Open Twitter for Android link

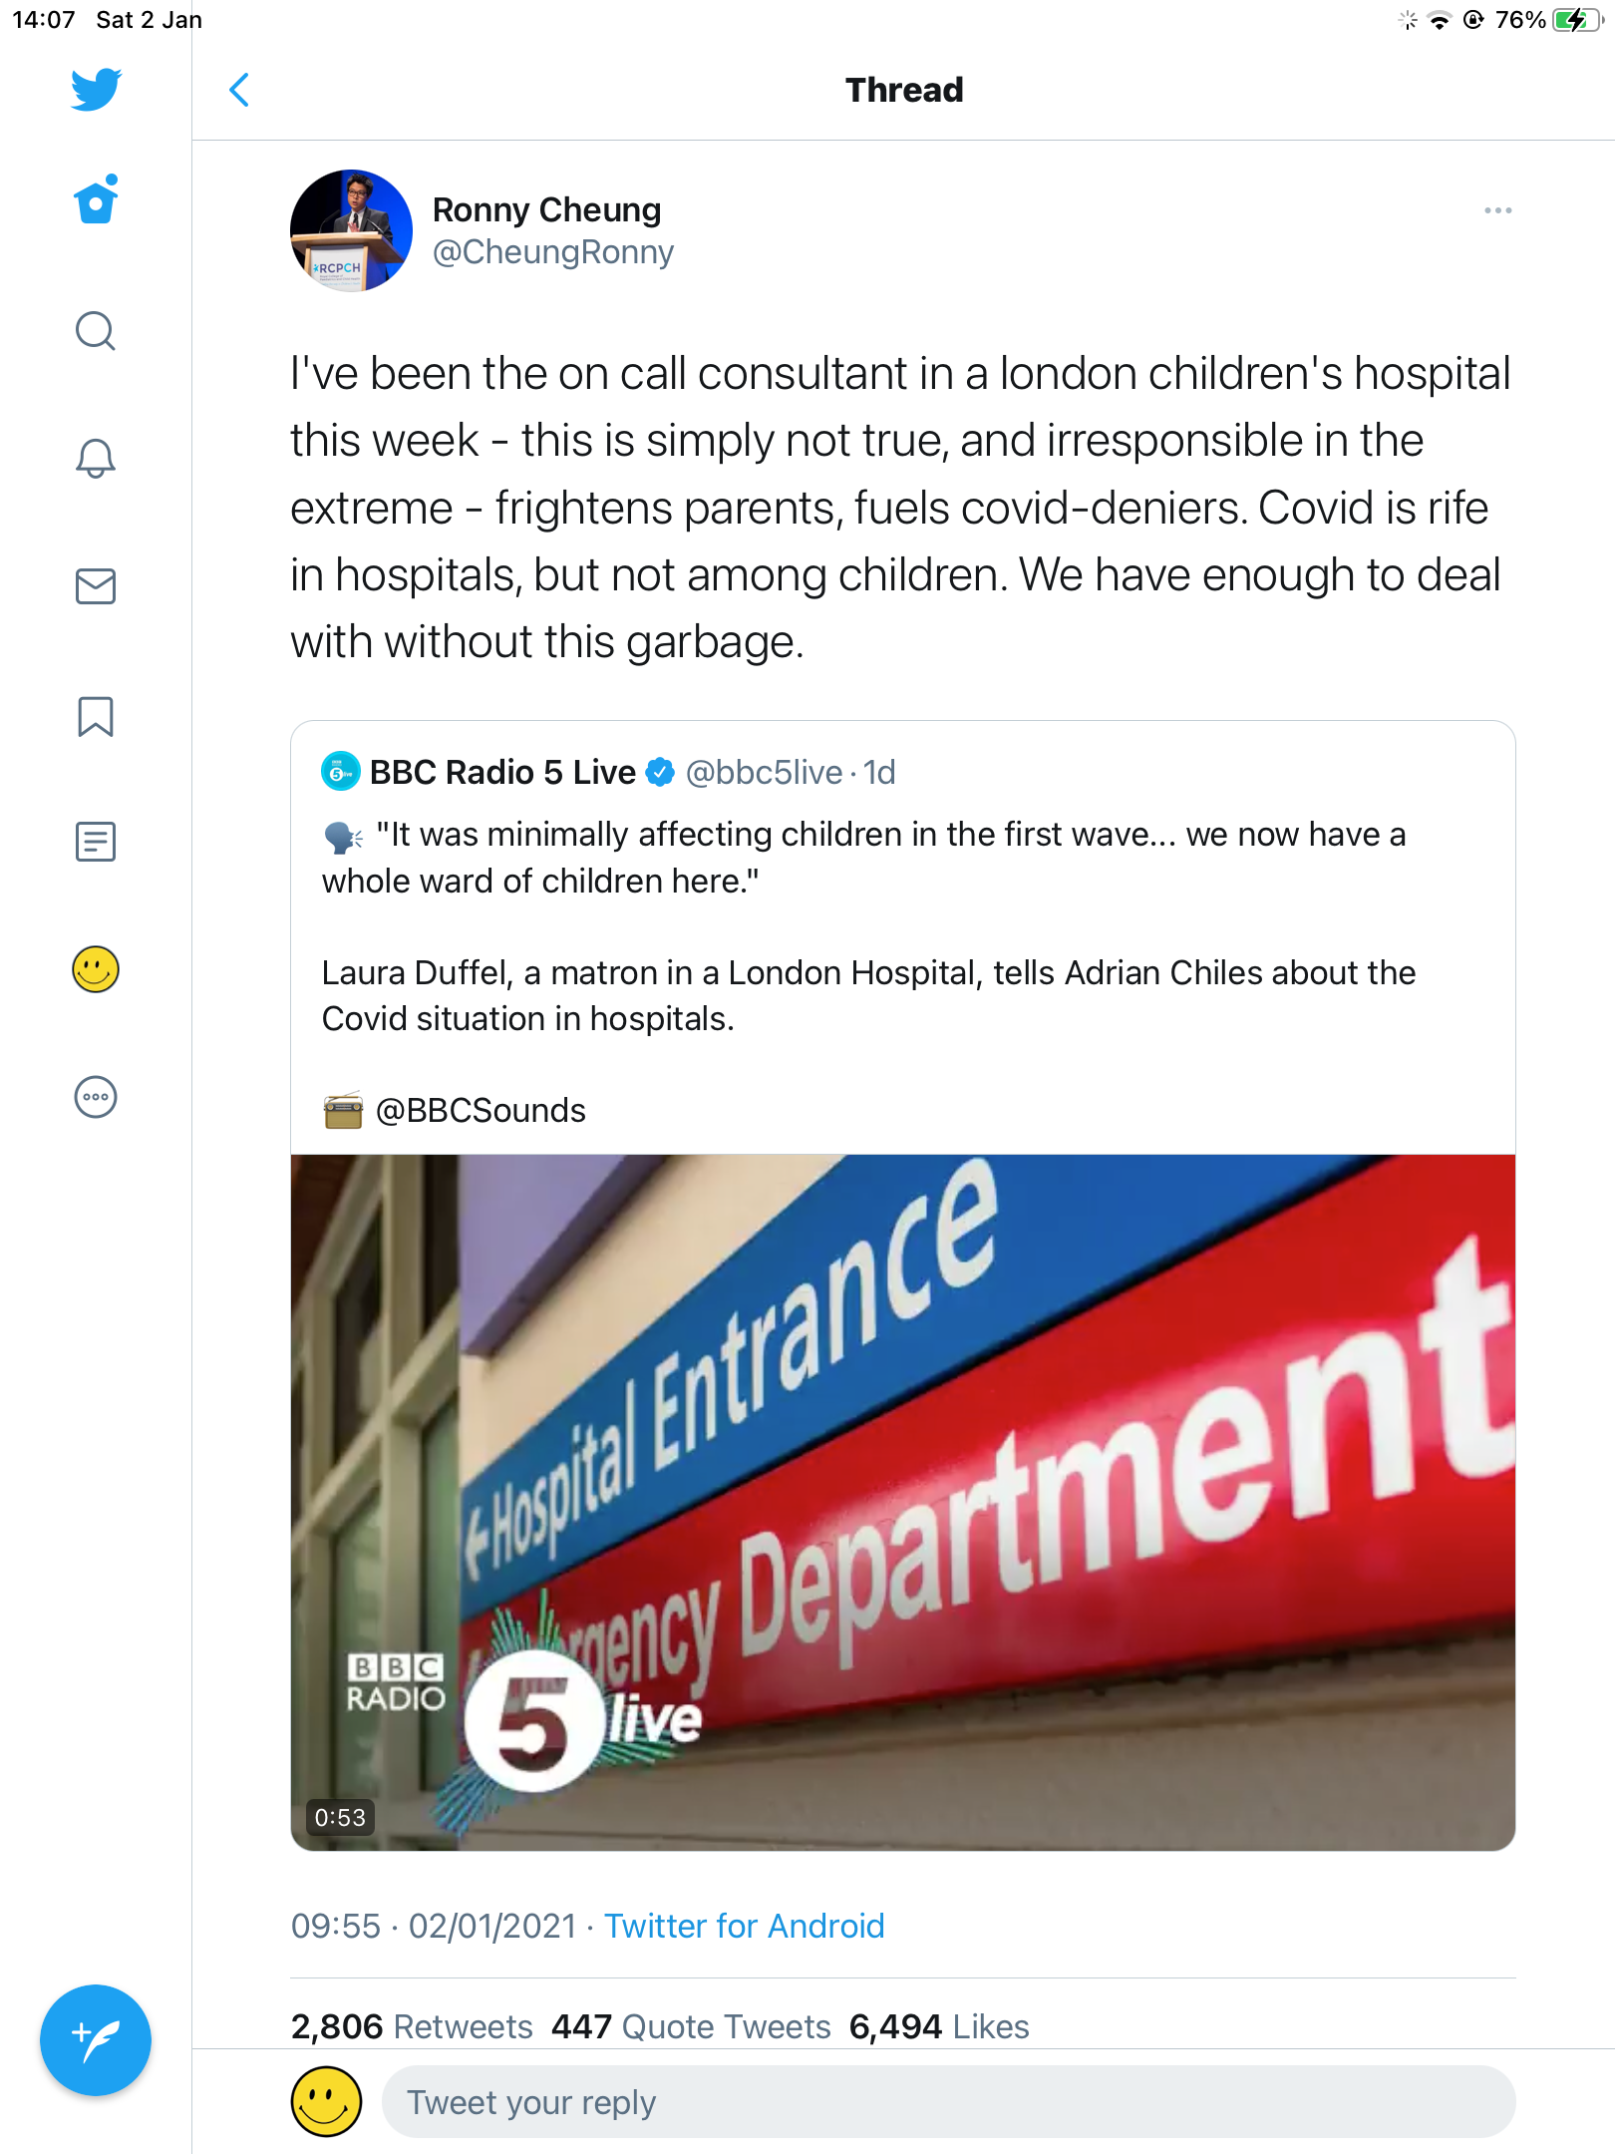744,1926
